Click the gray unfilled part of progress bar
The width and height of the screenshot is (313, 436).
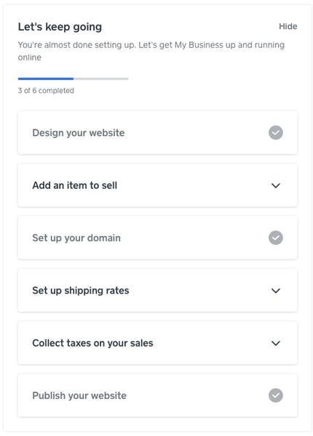tap(100, 78)
